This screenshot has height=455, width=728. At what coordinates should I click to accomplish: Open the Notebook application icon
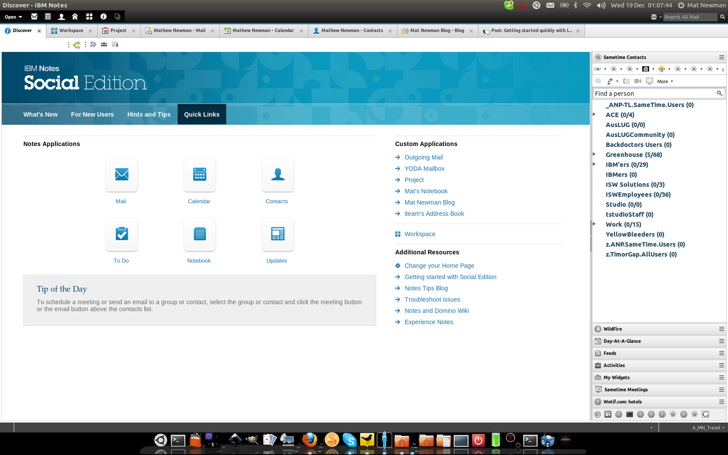199,234
